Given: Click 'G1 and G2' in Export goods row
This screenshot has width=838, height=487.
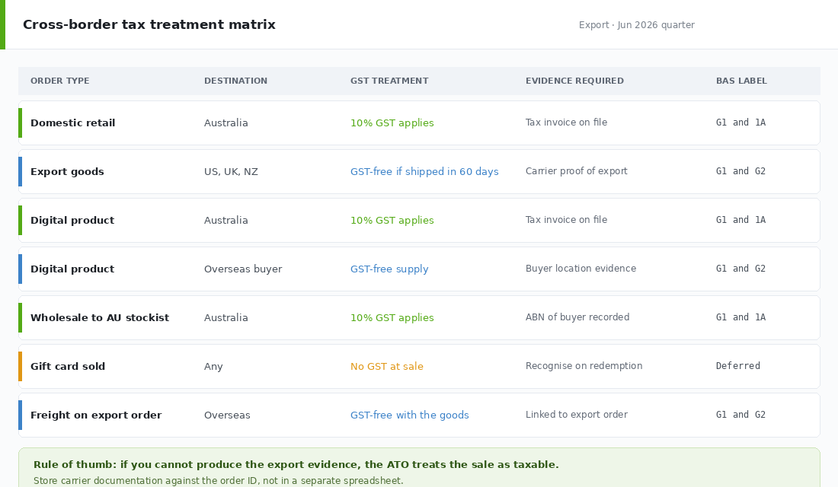Looking at the screenshot, I should coord(740,171).
